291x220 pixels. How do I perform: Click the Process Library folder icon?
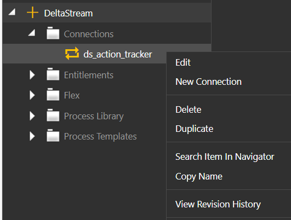(53, 115)
